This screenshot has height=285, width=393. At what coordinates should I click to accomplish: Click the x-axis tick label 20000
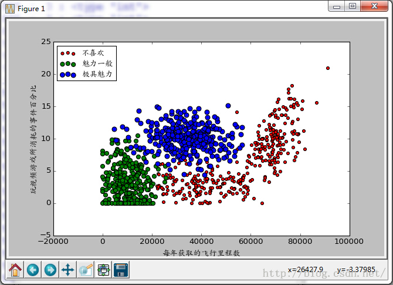point(152,242)
